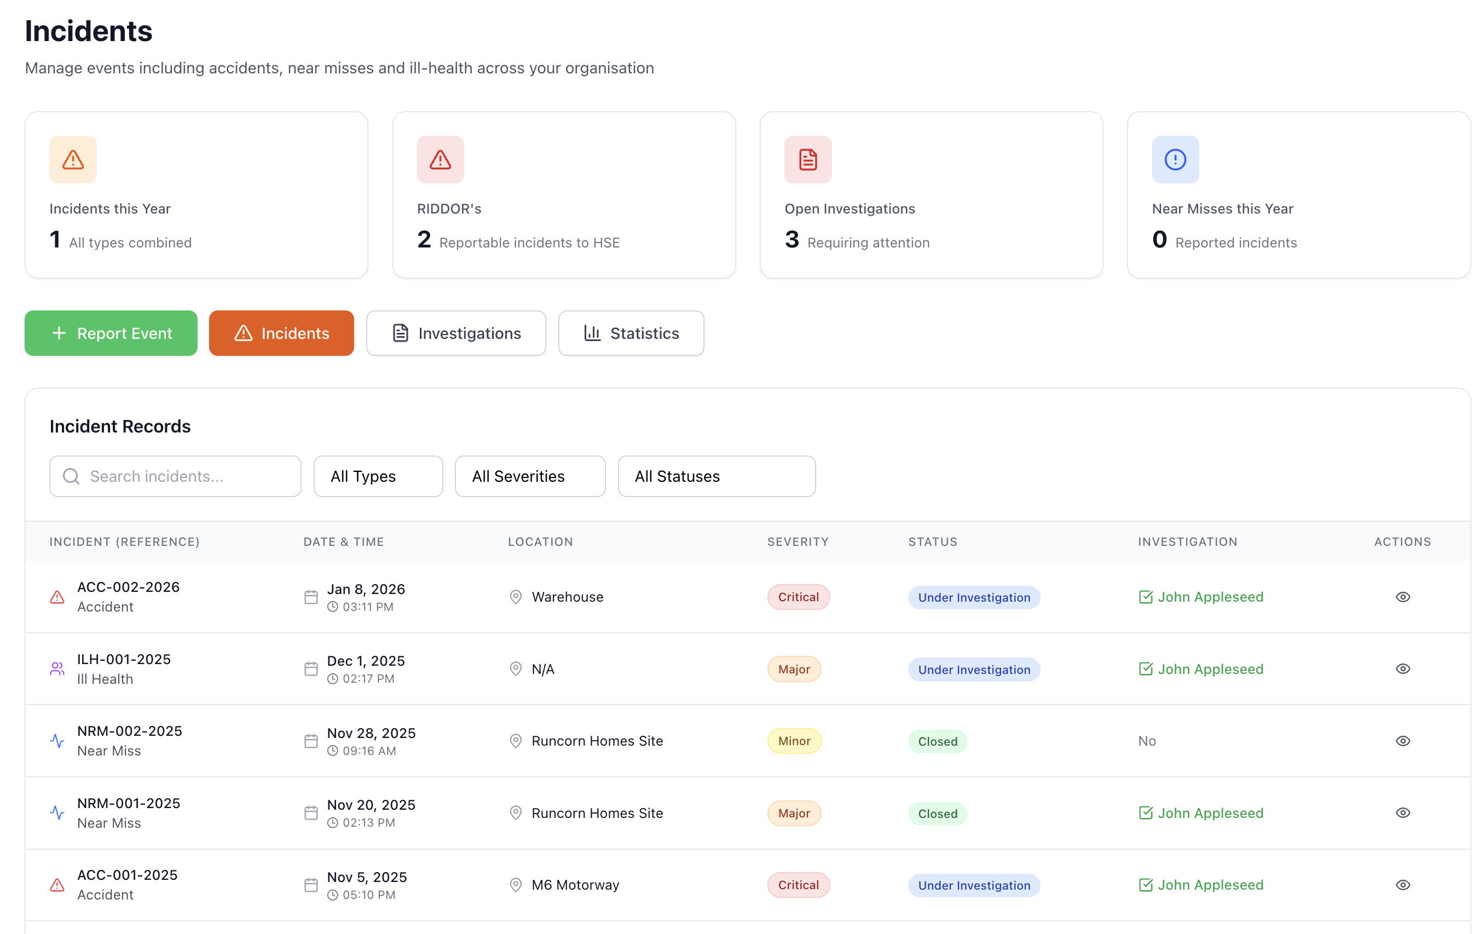Click the Warehouse location pin icon
Screen dimensions: 1479x934
click(515, 597)
